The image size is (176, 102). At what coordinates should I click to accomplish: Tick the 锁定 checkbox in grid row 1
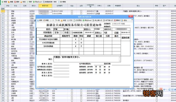tap(8, 11)
